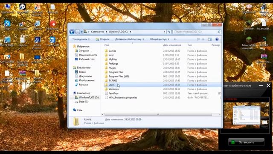Toggle the preview pane button
Screen dimensions: 273x154
click(x=210, y=39)
